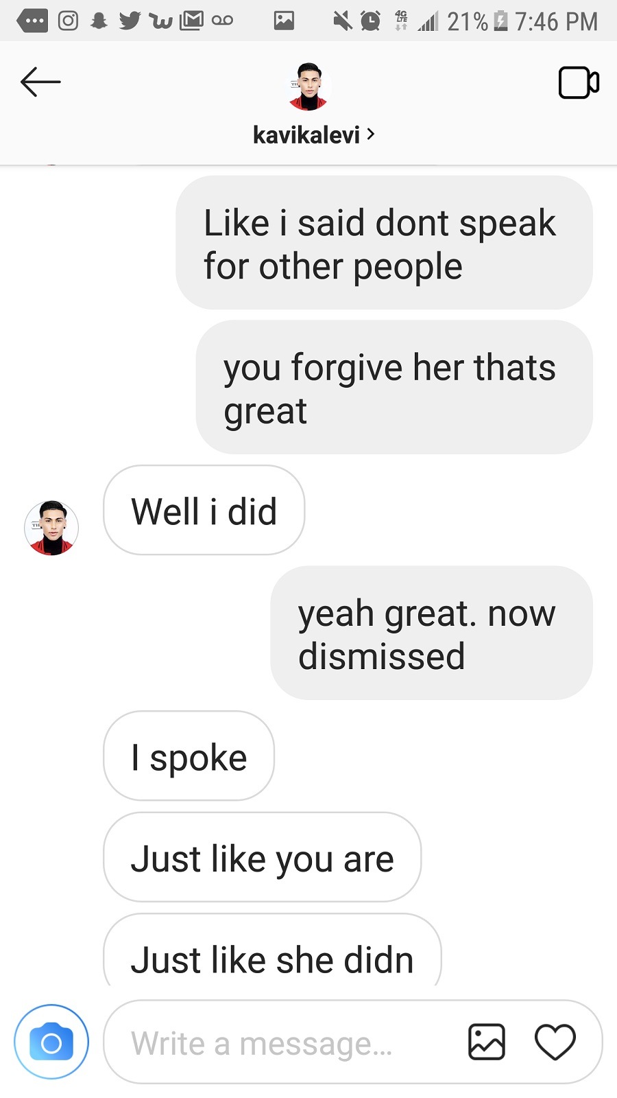Expand chevron next to kavikalevi
Screen dimensions: 617x1098
(x=371, y=134)
